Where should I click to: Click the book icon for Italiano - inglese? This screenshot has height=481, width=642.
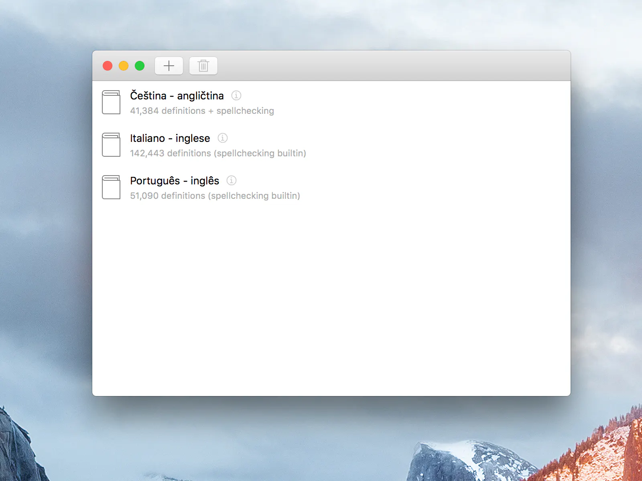pos(111,145)
